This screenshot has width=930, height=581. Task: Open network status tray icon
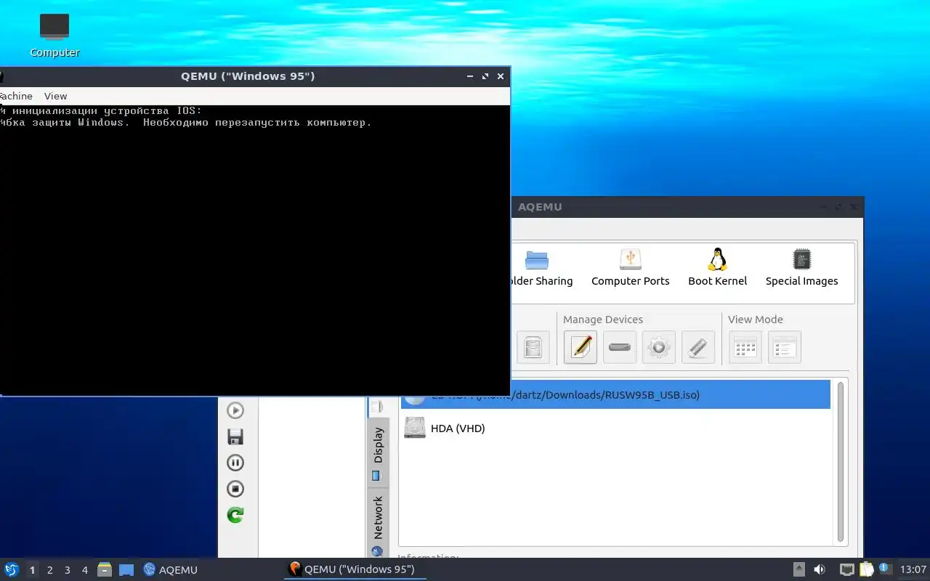tap(846, 569)
